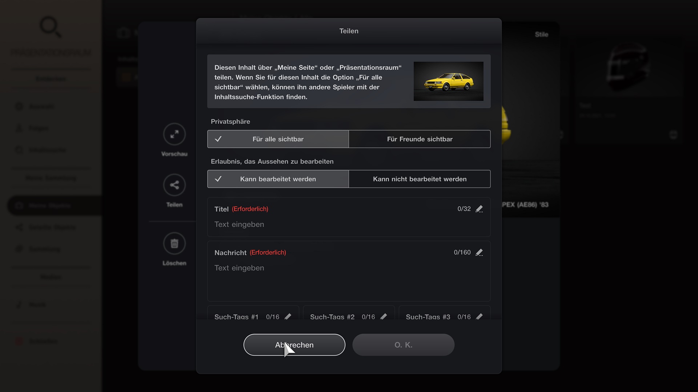Confirm with the O. K. button
The height and width of the screenshot is (392, 698).
coord(403,345)
